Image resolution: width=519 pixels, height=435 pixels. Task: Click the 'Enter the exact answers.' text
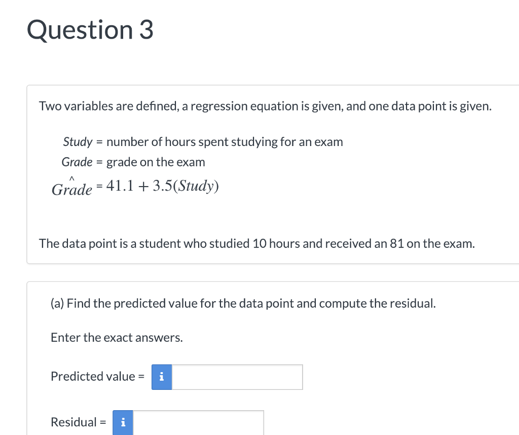pos(117,338)
